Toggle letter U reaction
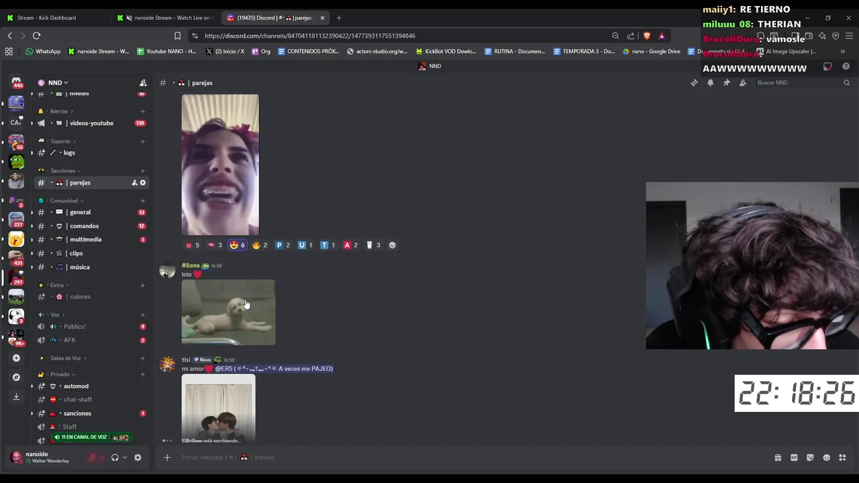The height and width of the screenshot is (483, 859). tap(305, 245)
